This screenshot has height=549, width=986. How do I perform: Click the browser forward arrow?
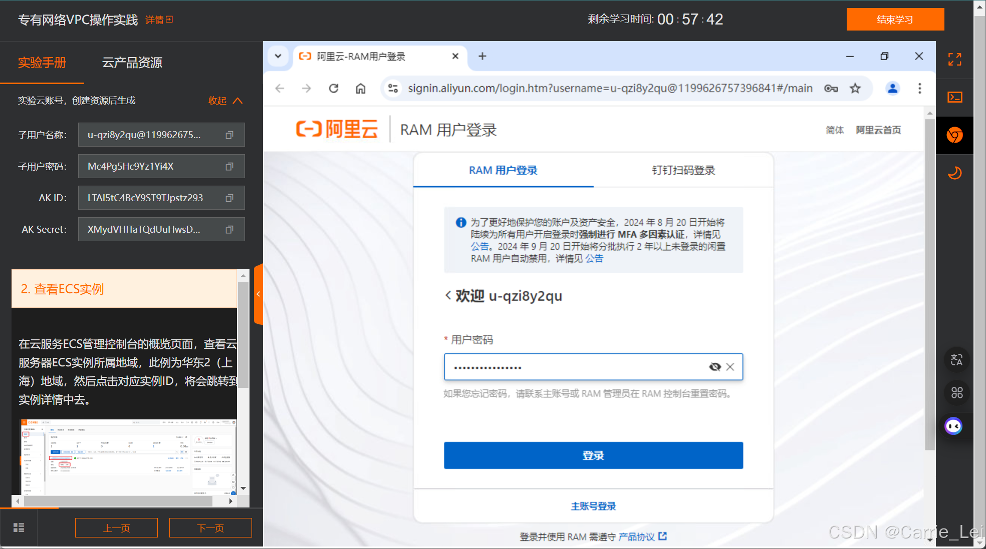coord(306,89)
